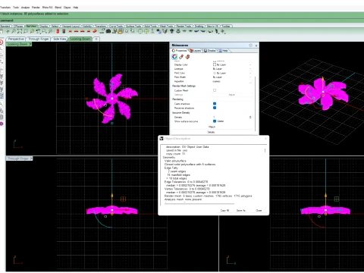Click the Print Color diamond swatch
The width and height of the screenshot is (364, 273).
[x=215, y=73]
